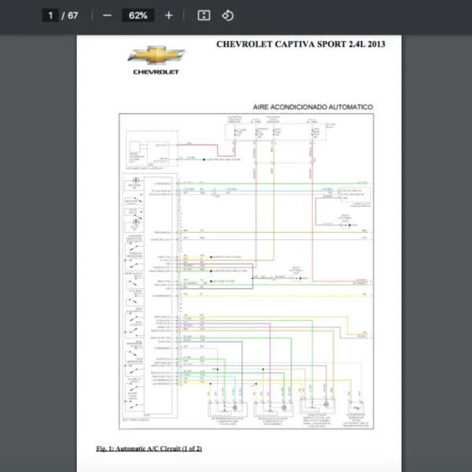The height and width of the screenshot is (472, 472).
Task: Rotate the document with the rotate icon
Action: (x=227, y=16)
